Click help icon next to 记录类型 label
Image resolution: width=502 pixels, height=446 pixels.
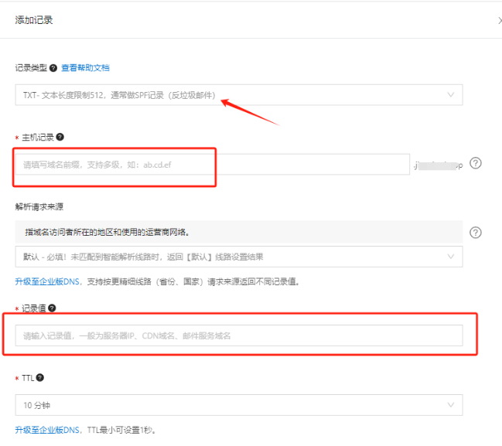[x=53, y=68]
